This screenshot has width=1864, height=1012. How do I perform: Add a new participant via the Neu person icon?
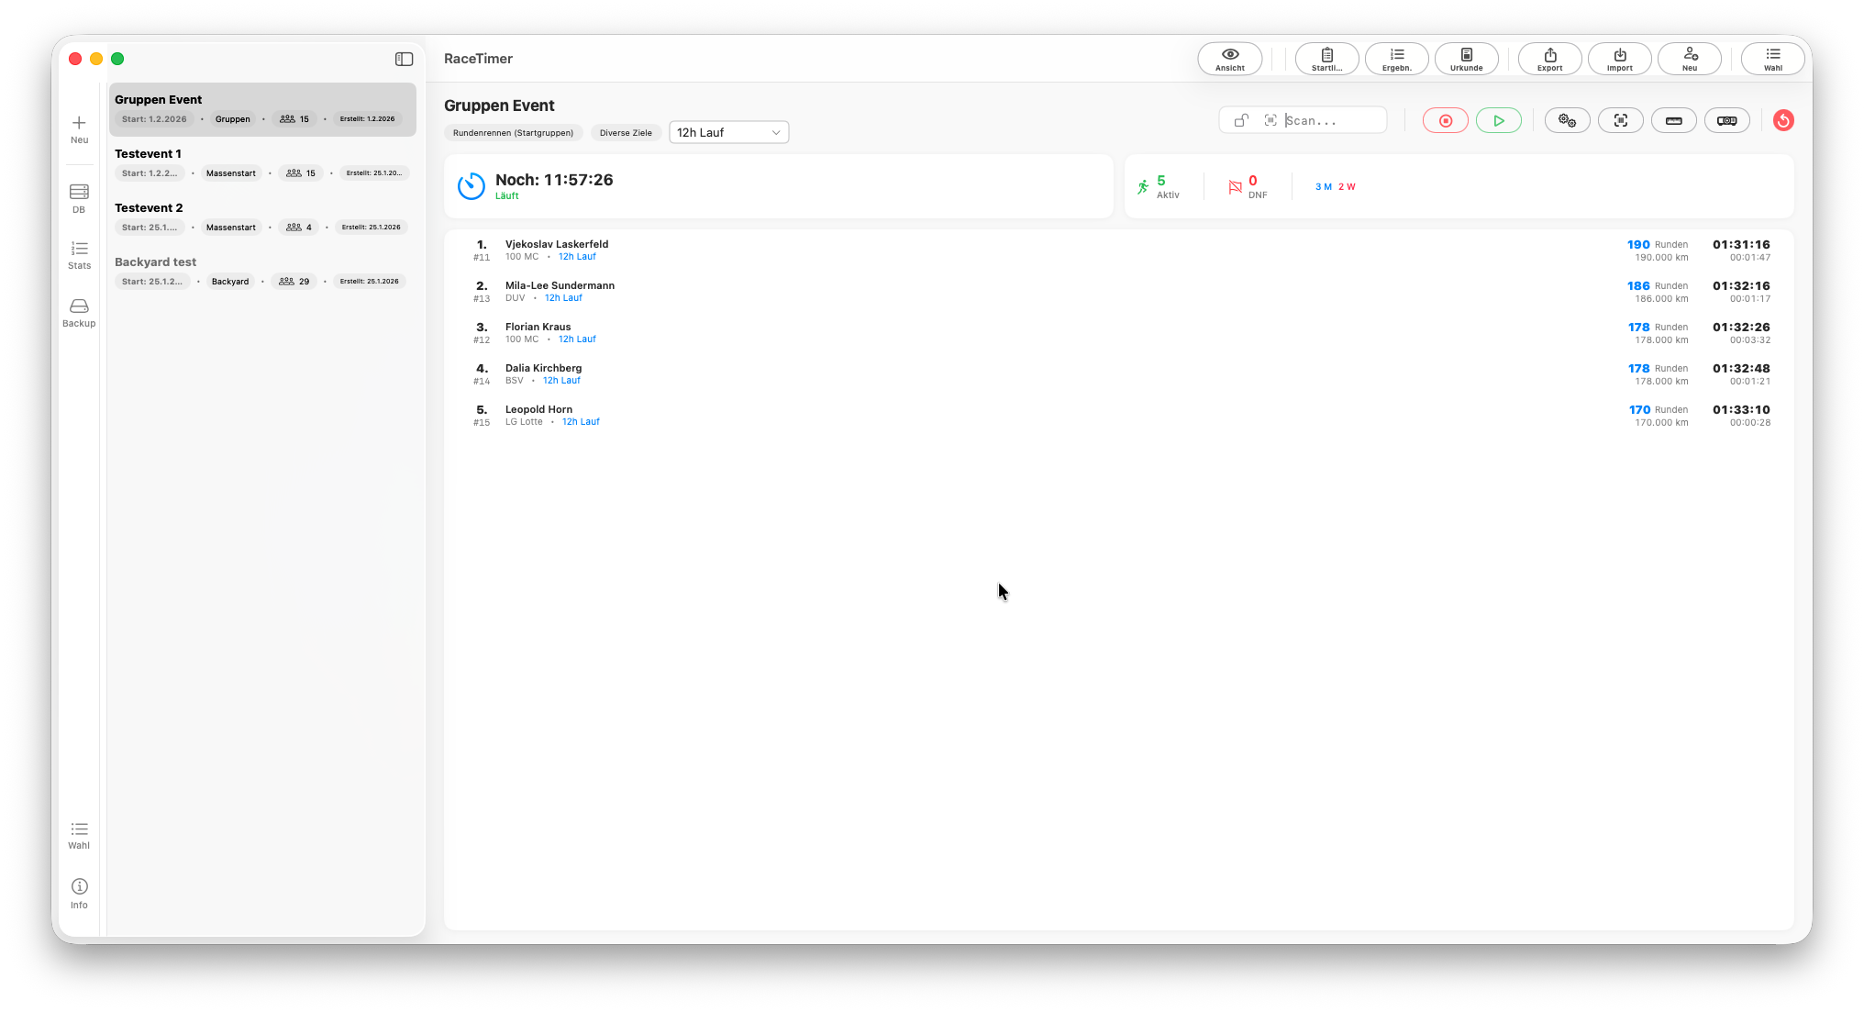1689,59
